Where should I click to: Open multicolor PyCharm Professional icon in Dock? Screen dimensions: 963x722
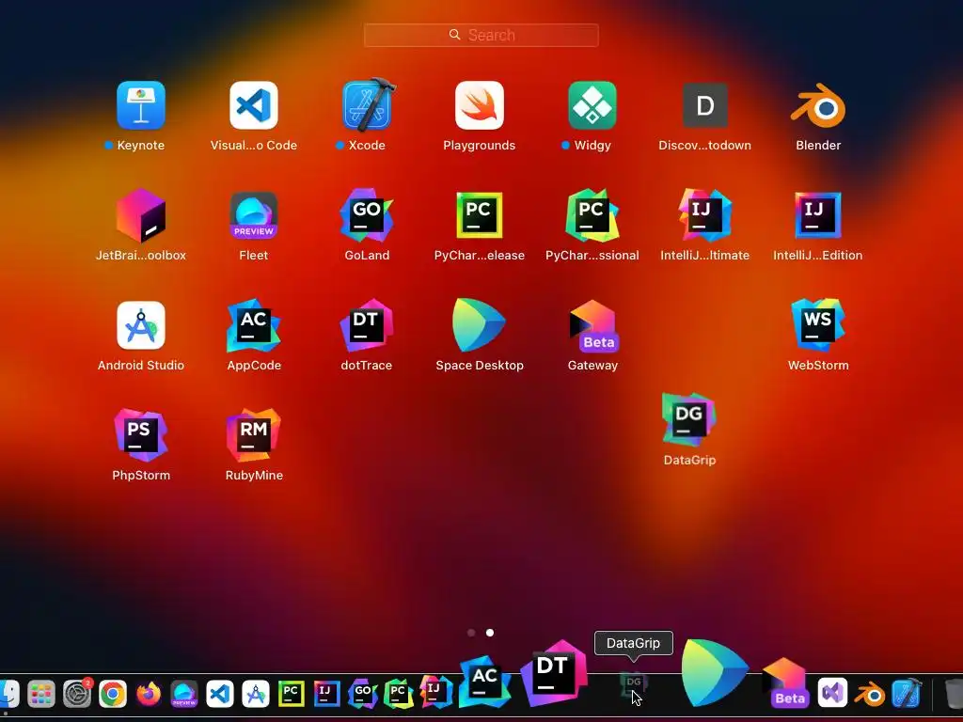(399, 693)
